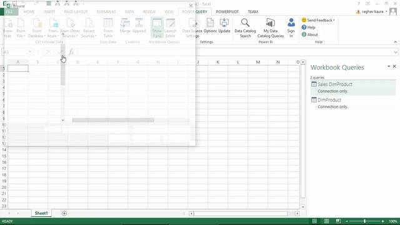Viewport: 400px width, 225px height.
Task: Open Excel help question mark in title bar
Action: pos(359,4)
